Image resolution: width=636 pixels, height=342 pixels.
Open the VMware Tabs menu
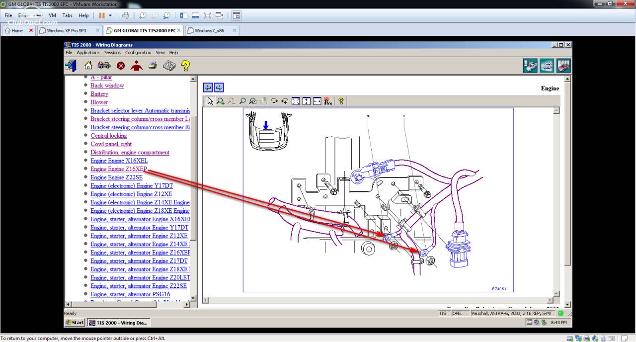(68, 15)
